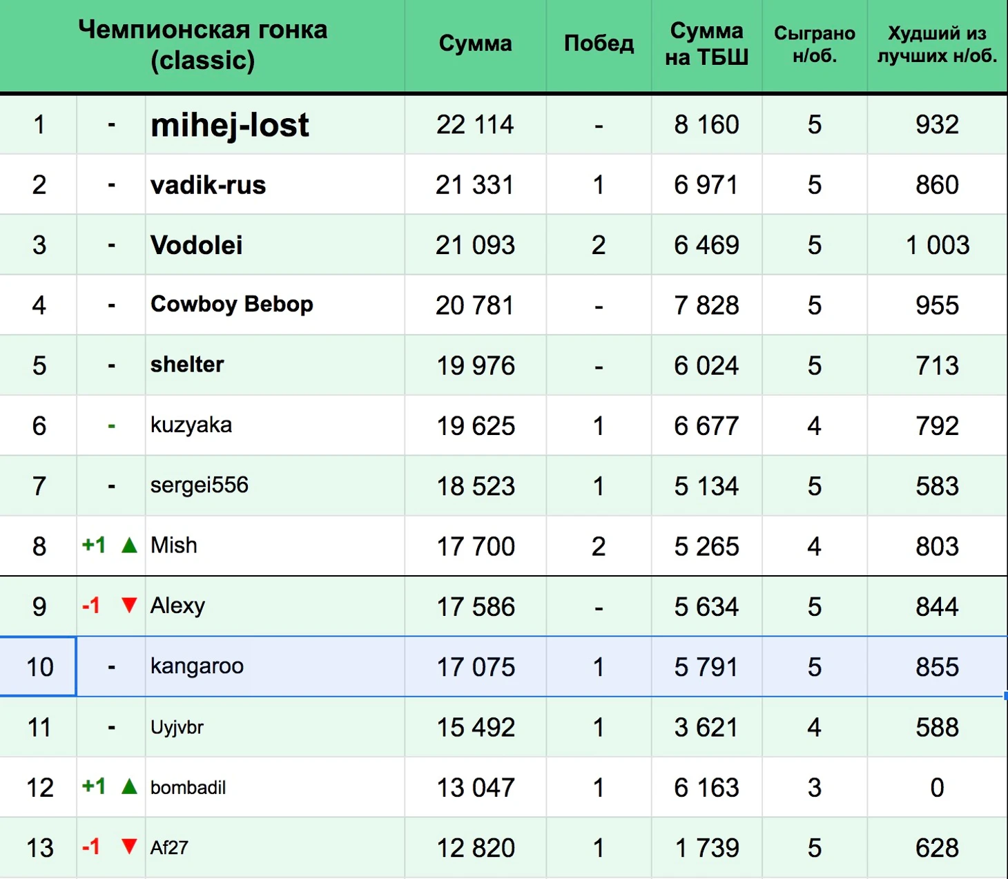1008x879 pixels.
Task: Select Vodolei's worst result 1 003
Action: (x=937, y=245)
